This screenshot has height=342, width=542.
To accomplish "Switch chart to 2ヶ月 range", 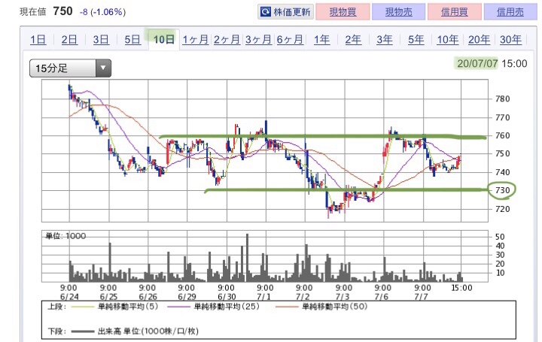I will 227,40.
